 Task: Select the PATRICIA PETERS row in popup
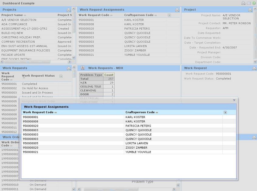click(138, 126)
